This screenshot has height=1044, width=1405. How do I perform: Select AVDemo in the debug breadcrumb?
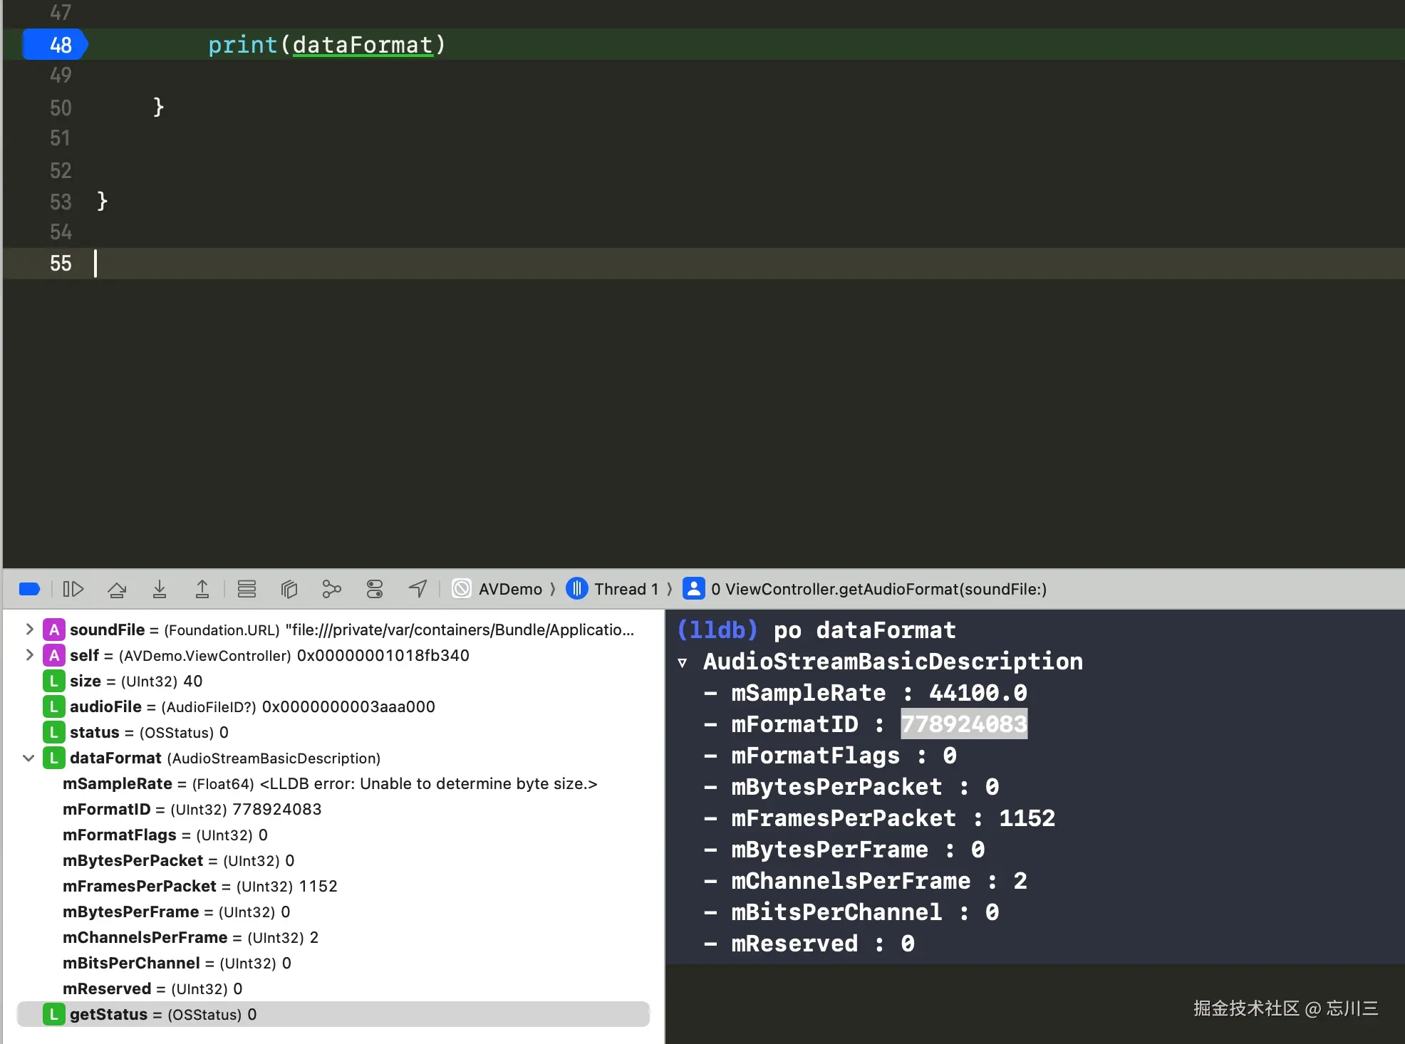point(509,589)
